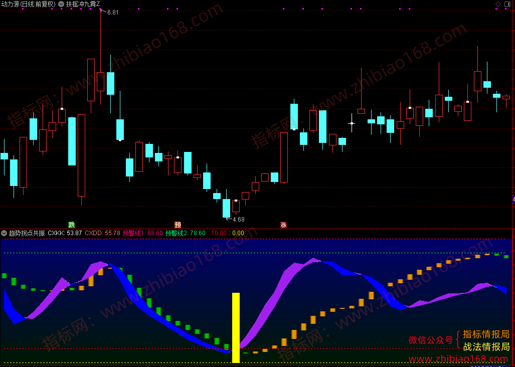The width and height of the screenshot is (515, 367).
Task: Click the red 涨 signal marker
Action: pos(283,225)
